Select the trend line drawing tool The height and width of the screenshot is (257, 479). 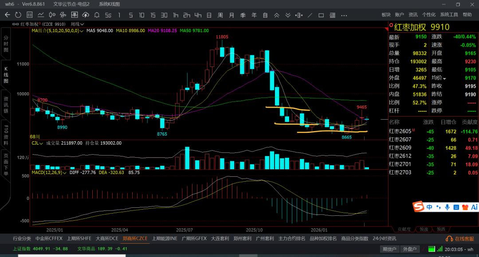tap(310, 15)
